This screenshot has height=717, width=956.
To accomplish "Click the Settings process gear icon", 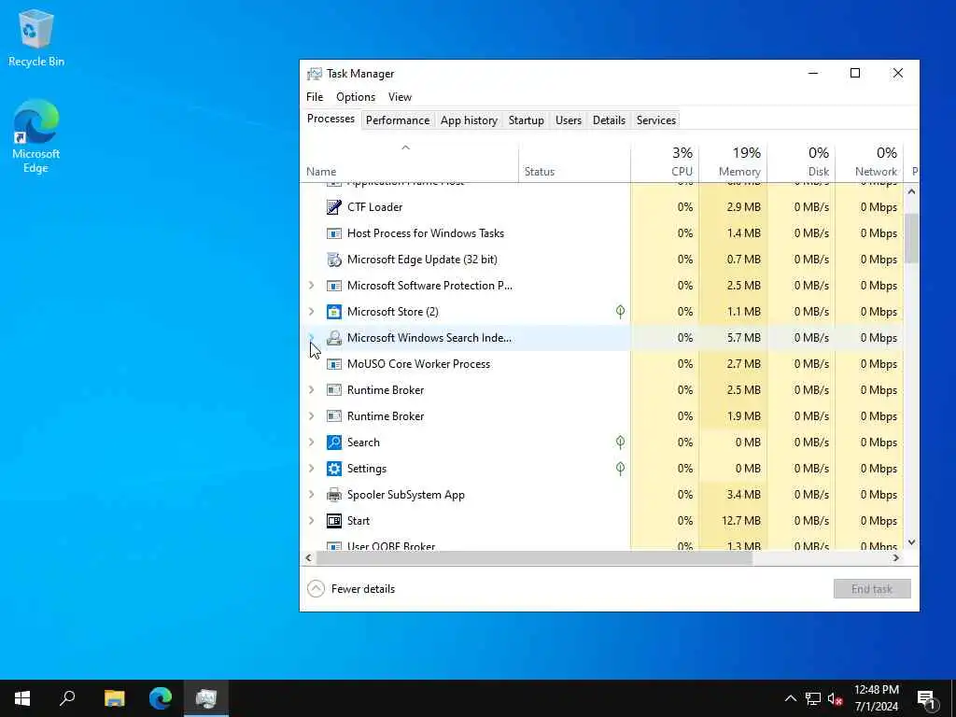I will tap(333, 469).
